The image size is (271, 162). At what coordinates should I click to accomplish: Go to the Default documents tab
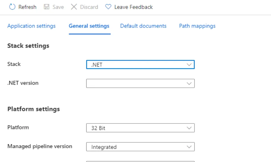point(143,26)
